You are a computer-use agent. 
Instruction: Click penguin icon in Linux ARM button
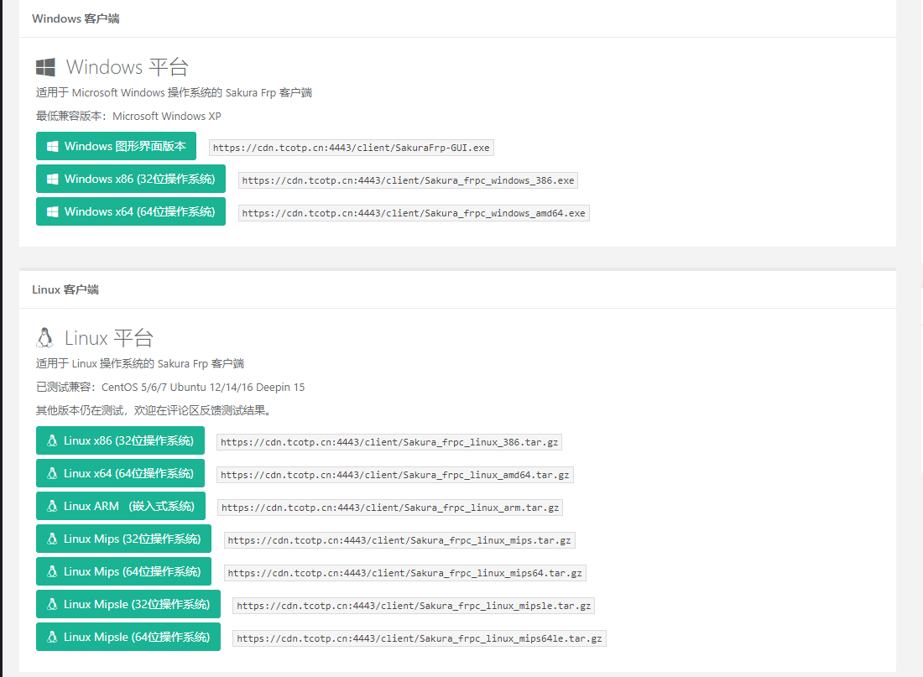(52, 506)
